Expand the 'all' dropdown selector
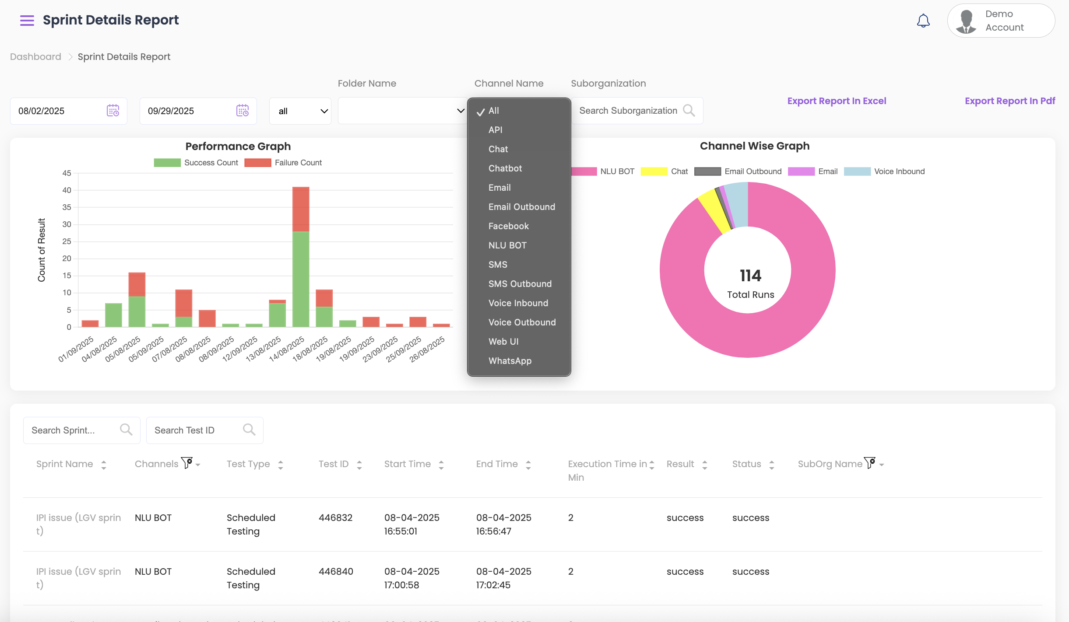 pyautogui.click(x=300, y=111)
